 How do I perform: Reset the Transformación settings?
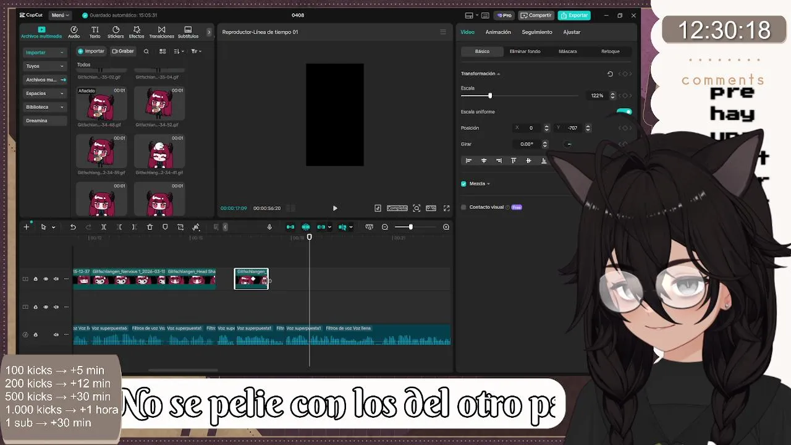click(610, 74)
